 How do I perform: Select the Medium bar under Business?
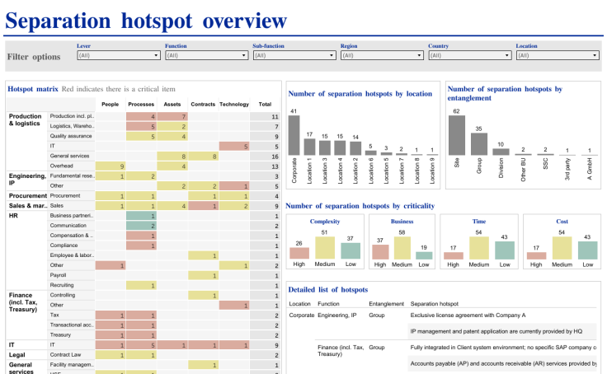coord(402,249)
